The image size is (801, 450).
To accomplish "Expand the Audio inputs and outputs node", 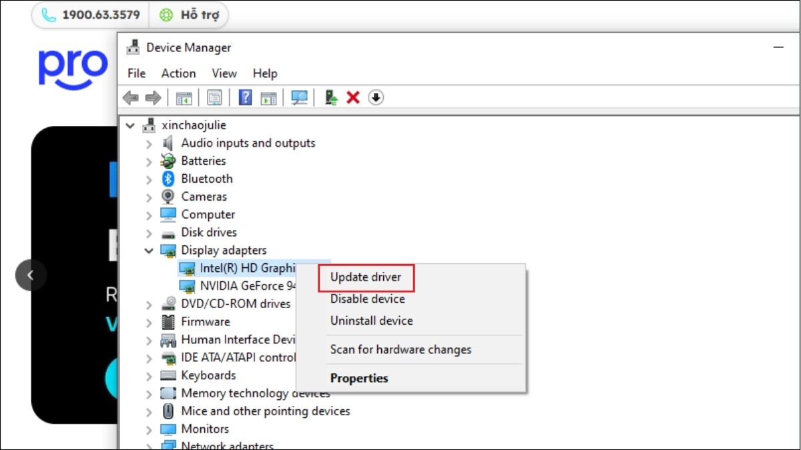I will (149, 143).
